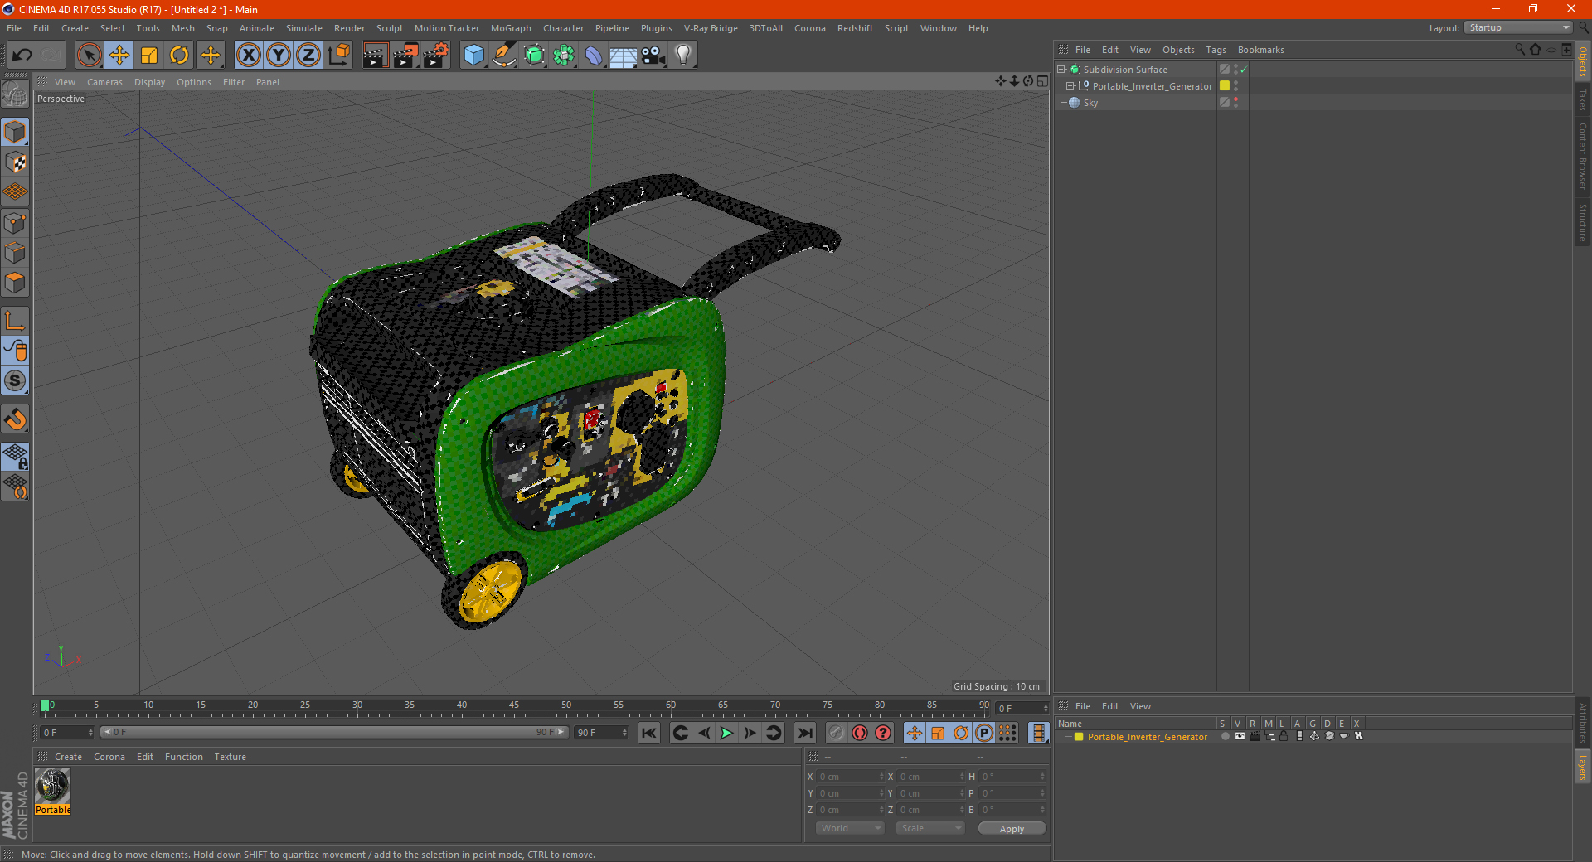Image resolution: width=1592 pixels, height=862 pixels.
Task: Toggle the magnet sculpt tool icon
Action: (x=16, y=419)
